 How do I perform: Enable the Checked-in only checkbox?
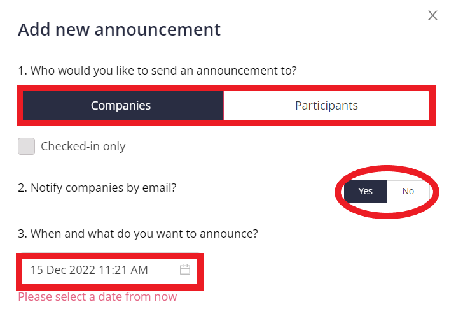[x=26, y=146]
